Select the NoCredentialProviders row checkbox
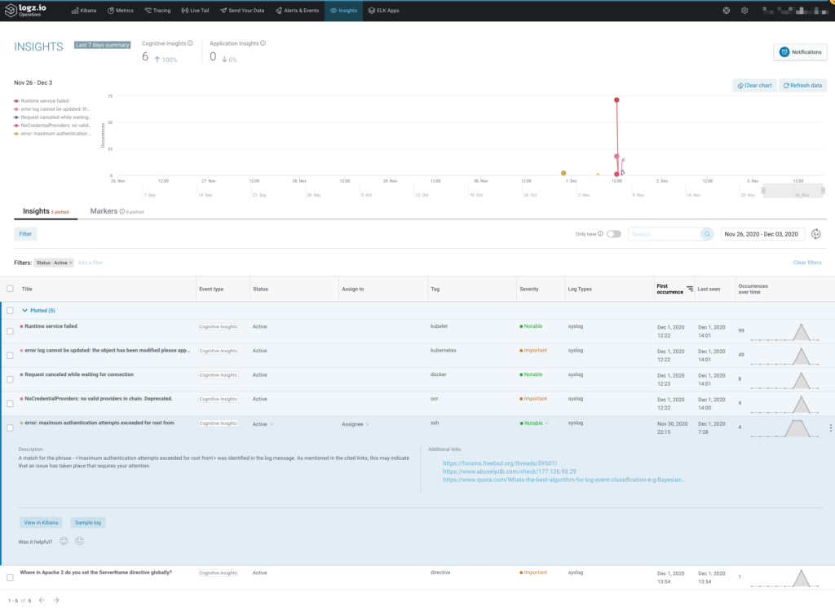The width and height of the screenshot is (835, 615). 10,403
